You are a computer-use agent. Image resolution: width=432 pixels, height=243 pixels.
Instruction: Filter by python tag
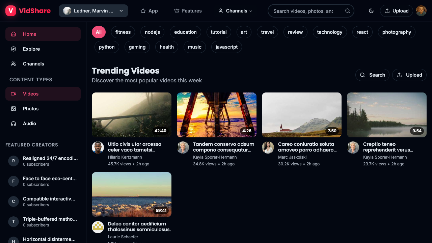coord(107,47)
